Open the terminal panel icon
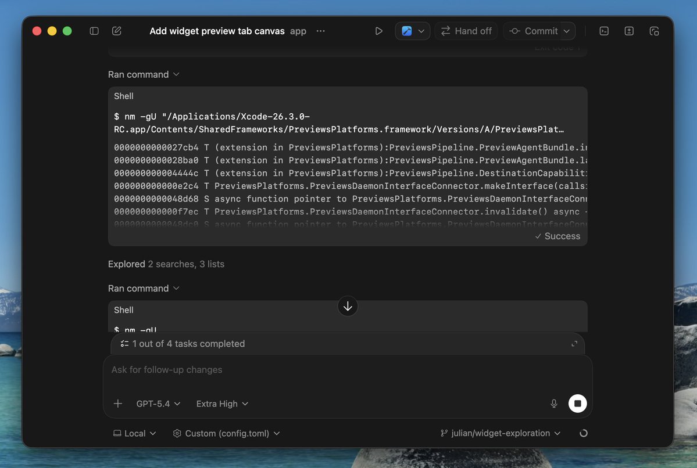 603,31
